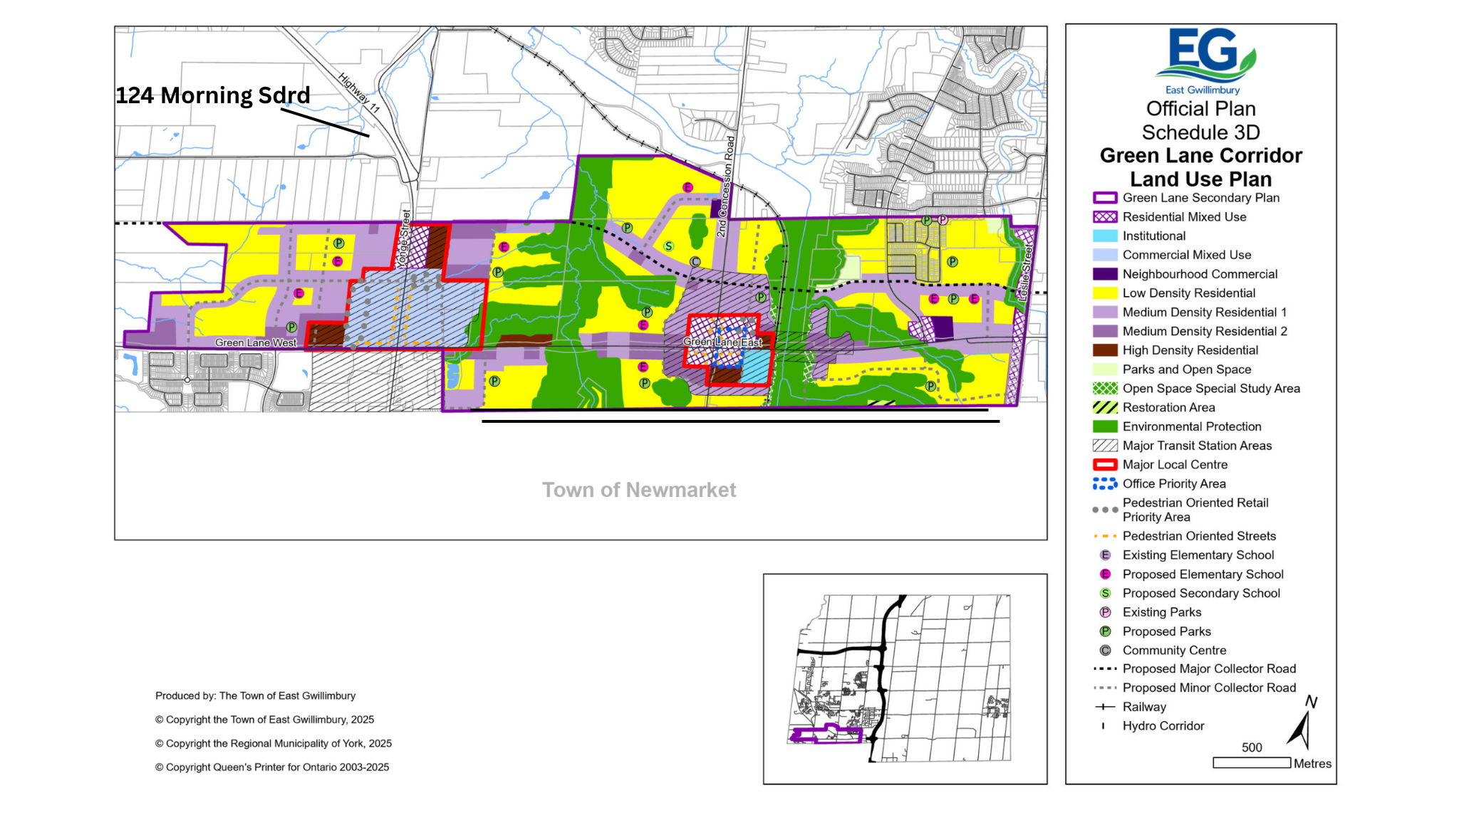Click the 'Leslie Street' label on map
1459x820 pixels.
tap(1025, 273)
